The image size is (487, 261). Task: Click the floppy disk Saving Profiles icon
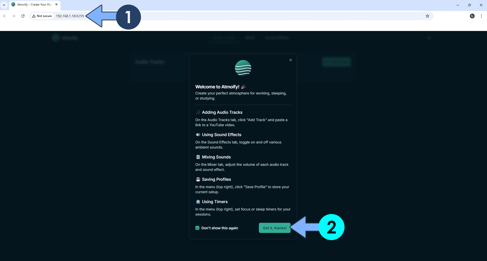pyautogui.click(x=198, y=179)
